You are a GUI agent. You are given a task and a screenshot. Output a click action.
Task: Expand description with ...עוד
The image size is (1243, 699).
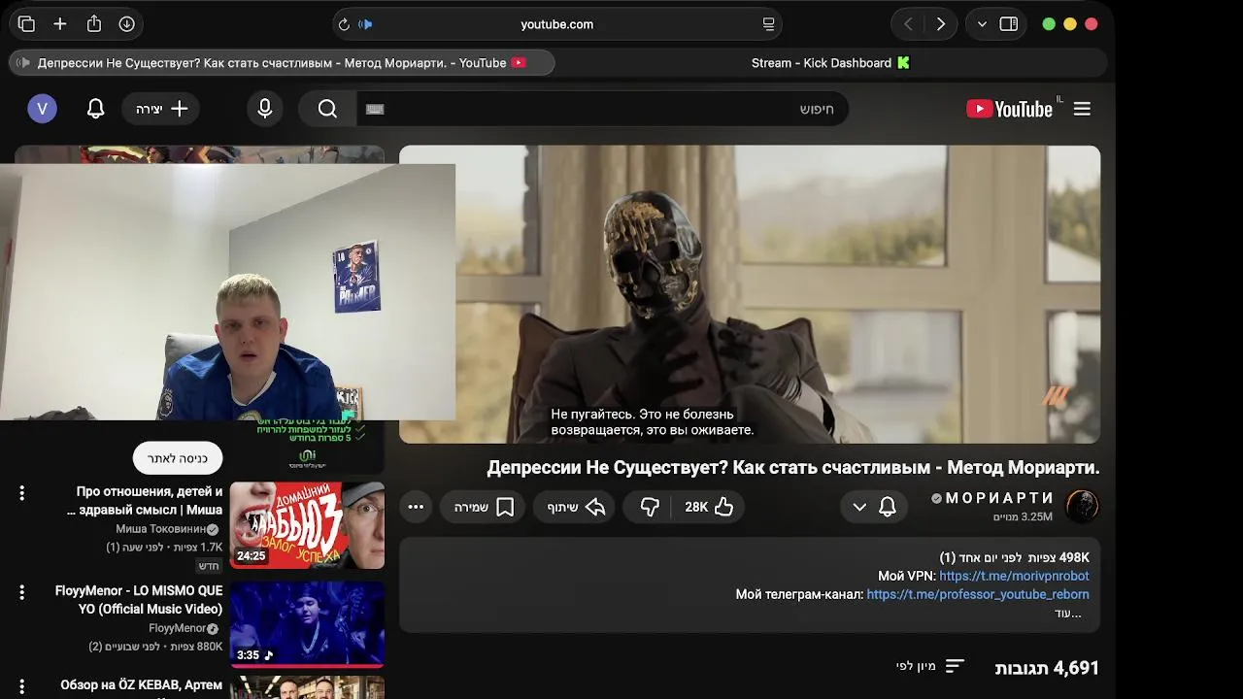click(x=1068, y=614)
